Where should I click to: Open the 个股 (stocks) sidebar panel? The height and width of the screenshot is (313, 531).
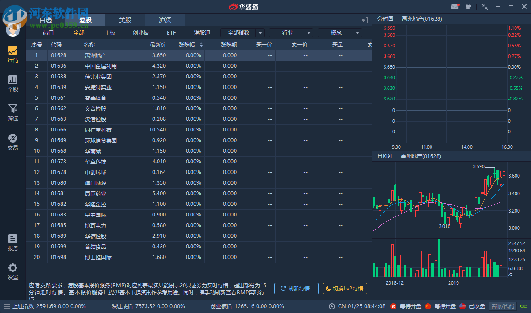12,83
